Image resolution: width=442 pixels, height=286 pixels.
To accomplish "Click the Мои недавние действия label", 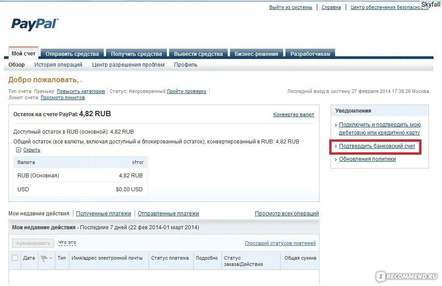I will (38, 214).
